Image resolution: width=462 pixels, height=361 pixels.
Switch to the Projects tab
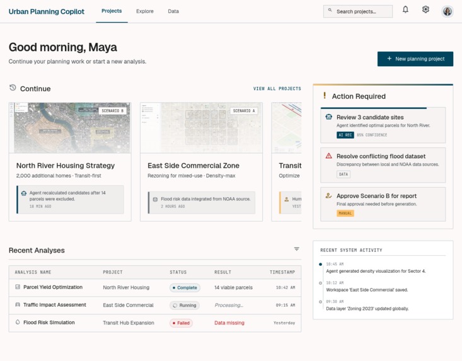click(112, 11)
